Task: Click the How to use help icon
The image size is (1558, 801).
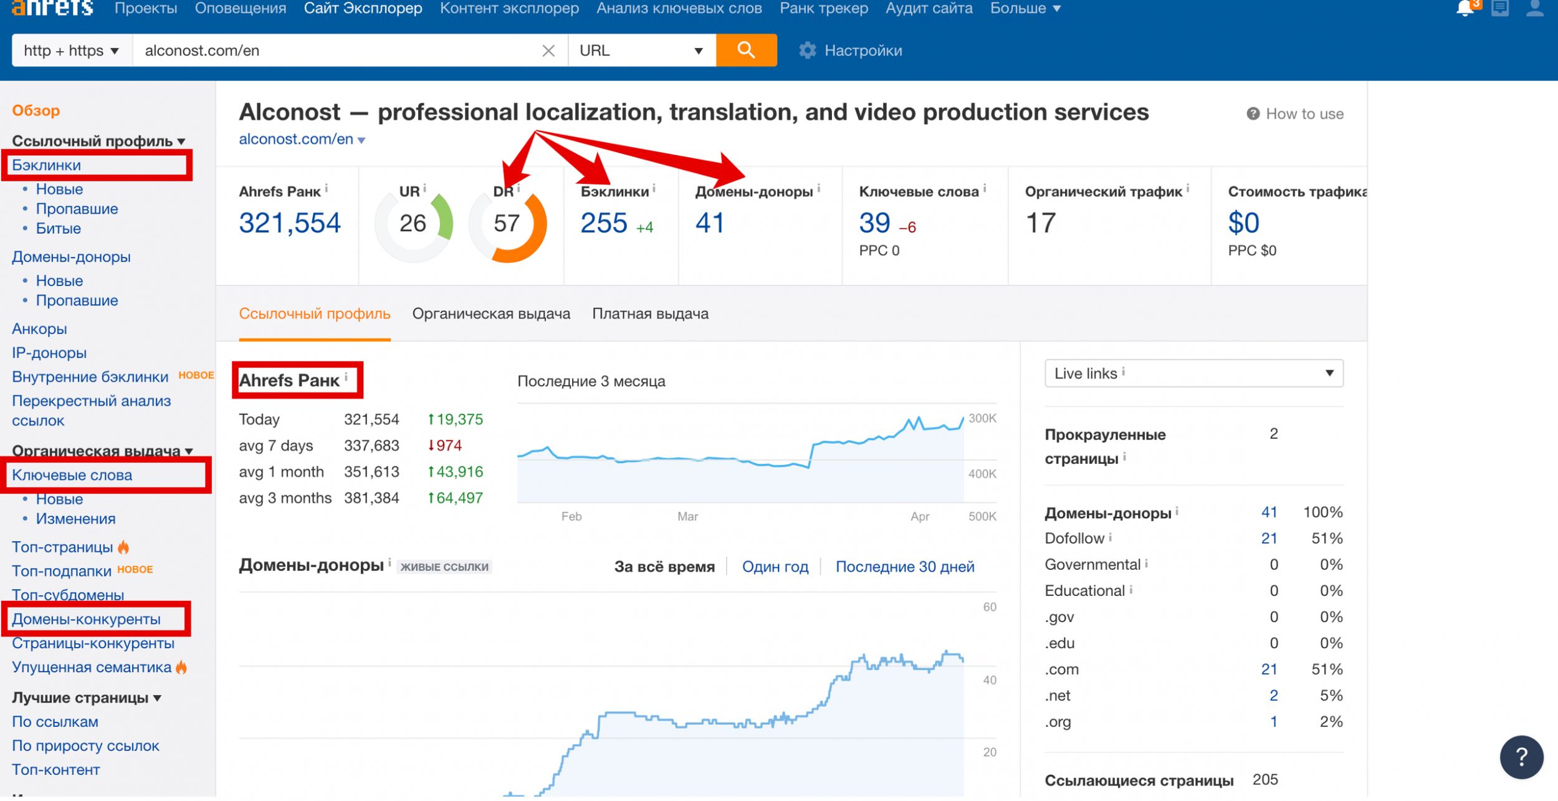Action: pyautogui.click(x=1253, y=113)
